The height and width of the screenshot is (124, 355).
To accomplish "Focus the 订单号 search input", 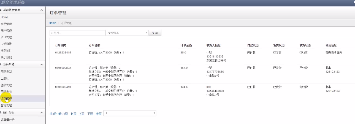I will (78, 33).
